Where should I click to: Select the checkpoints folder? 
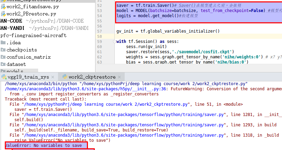click(x=22, y=50)
